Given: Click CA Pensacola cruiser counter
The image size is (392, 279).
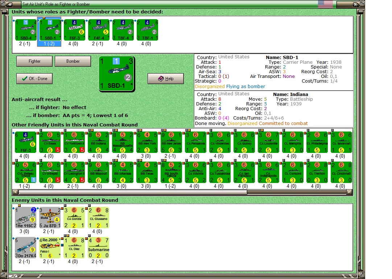Looking at the screenshot, I should point(195,142).
